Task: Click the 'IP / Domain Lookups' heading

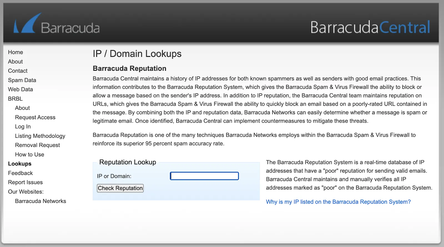Action: click(x=137, y=54)
